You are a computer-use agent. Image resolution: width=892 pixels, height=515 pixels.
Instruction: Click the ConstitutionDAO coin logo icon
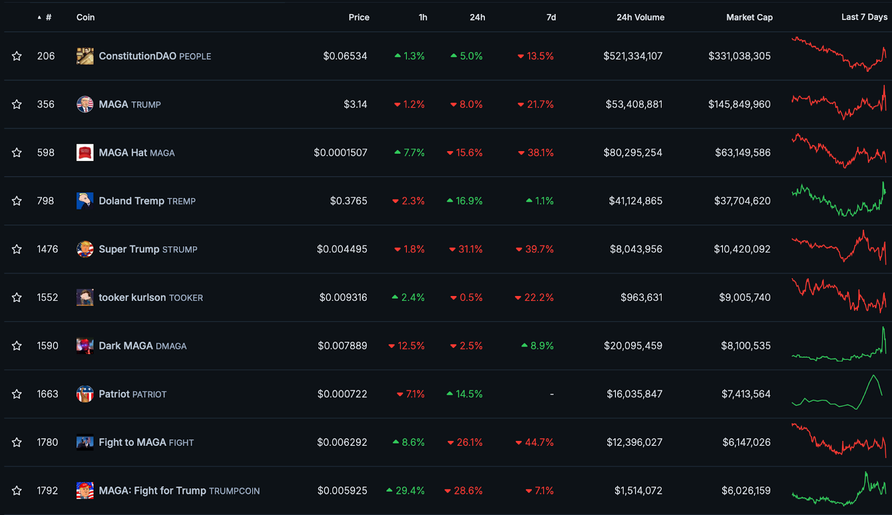(x=85, y=56)
